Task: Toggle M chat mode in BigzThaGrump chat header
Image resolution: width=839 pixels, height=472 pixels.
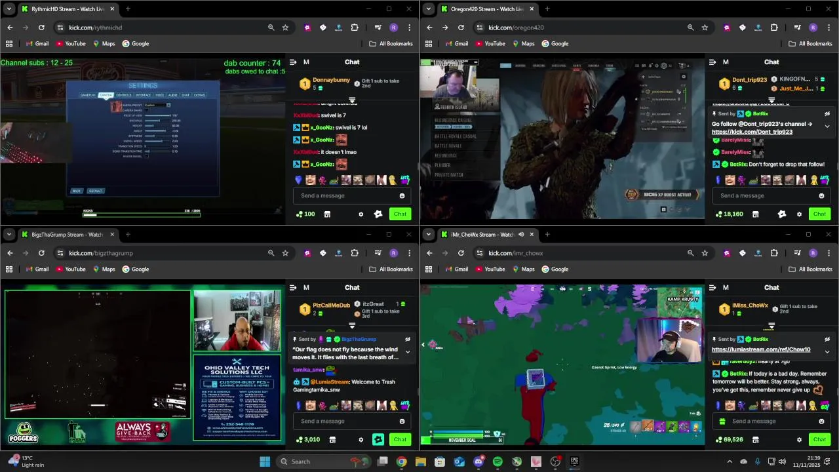Action: click(306, 288)
